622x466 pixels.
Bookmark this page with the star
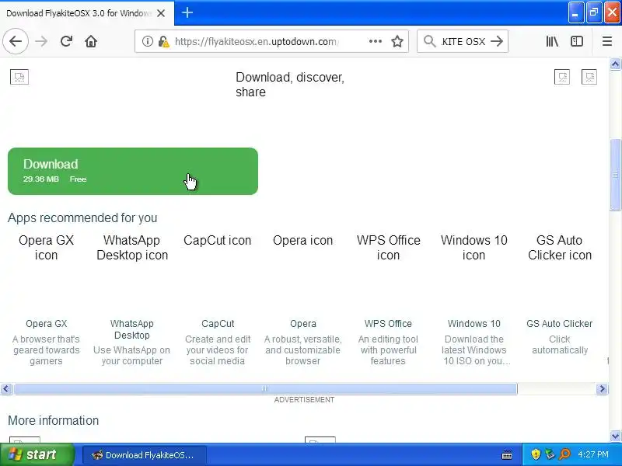point(397,41)
